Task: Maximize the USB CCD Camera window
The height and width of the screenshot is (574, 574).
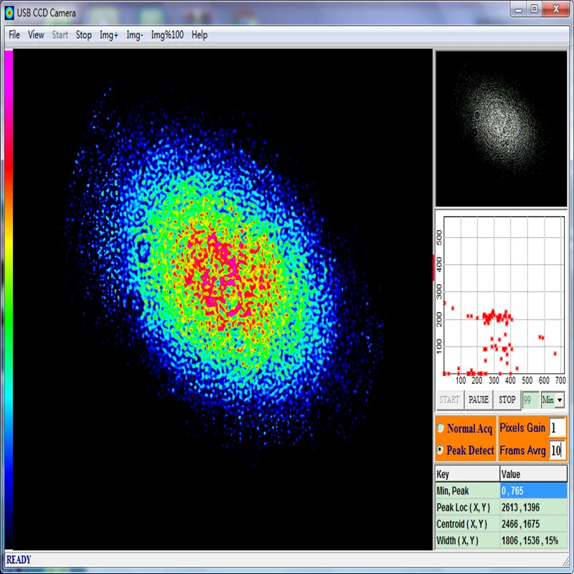Action: click(x=535, y=9)
